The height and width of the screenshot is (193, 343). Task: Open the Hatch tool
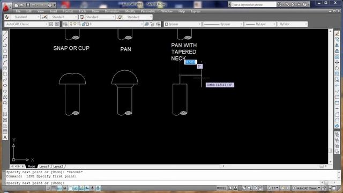click(5, 114)
